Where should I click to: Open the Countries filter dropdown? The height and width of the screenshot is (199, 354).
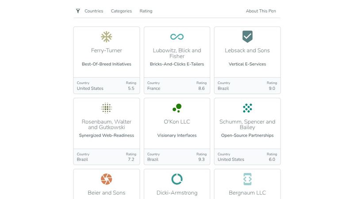click(x=94, y=11)
